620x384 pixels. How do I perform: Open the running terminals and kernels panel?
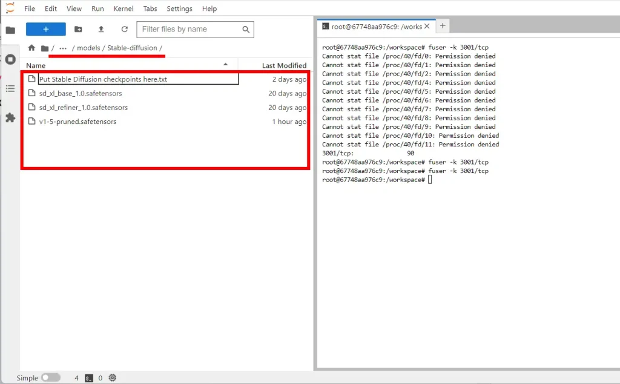click(x=10, y=59)
